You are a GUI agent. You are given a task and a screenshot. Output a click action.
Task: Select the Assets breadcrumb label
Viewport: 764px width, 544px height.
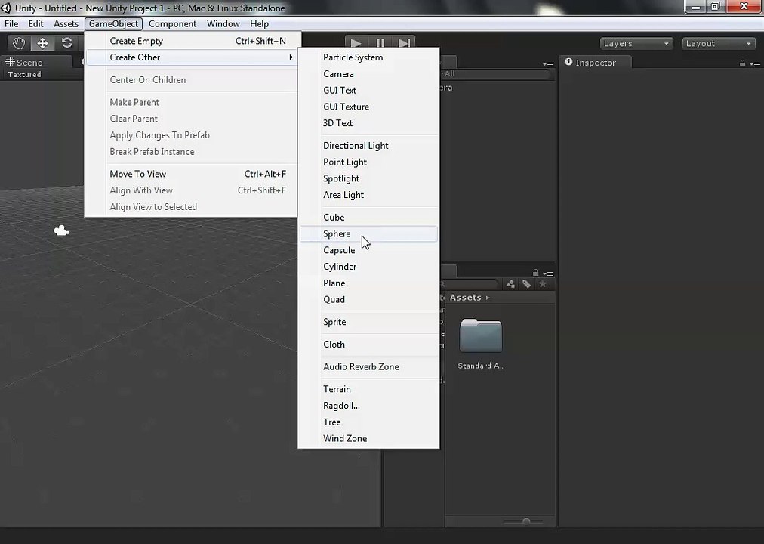click(x=465, y=298)
